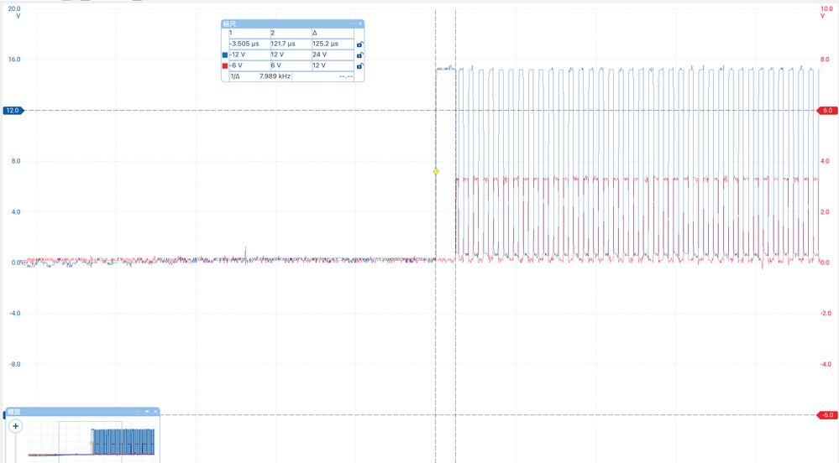Click the 1/Δ label in ruler table
This screenshot has height=463, width=839.
tap(235, 76)
